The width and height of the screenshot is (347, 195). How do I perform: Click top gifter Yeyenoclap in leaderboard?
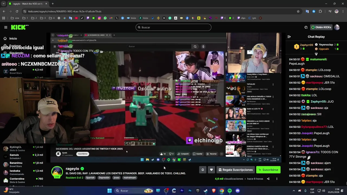coord(326,45)
